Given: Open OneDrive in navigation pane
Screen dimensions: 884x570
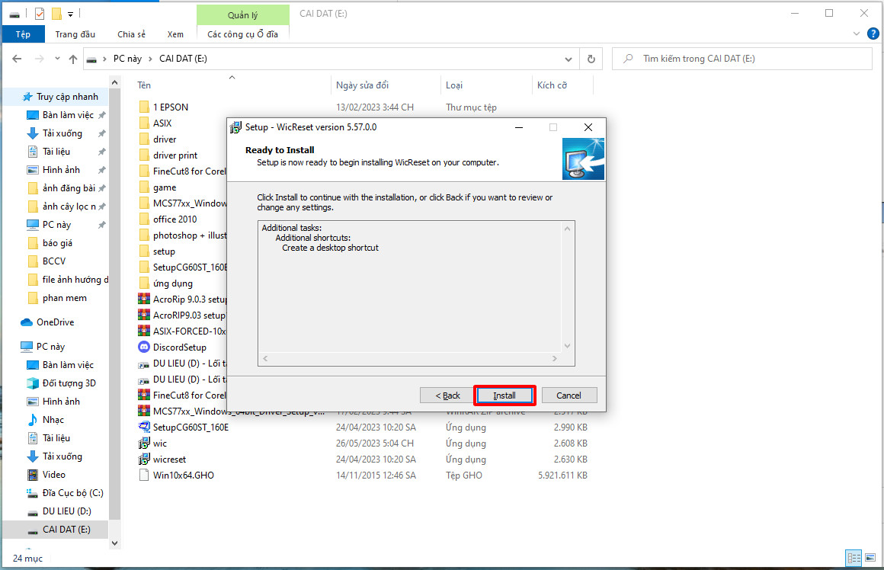Looking at the screenshot, I should point(55,322).
